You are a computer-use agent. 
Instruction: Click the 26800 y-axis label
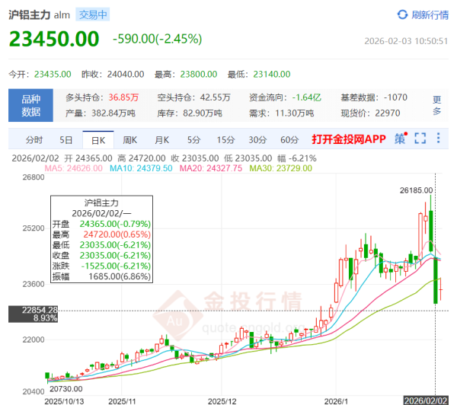pyautogui.click(x=34, y=177)
